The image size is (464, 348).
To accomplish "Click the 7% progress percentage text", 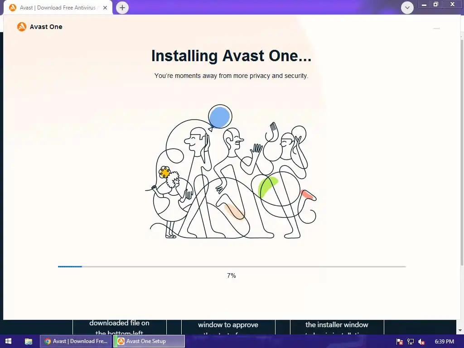I will (x=232, y=276).
